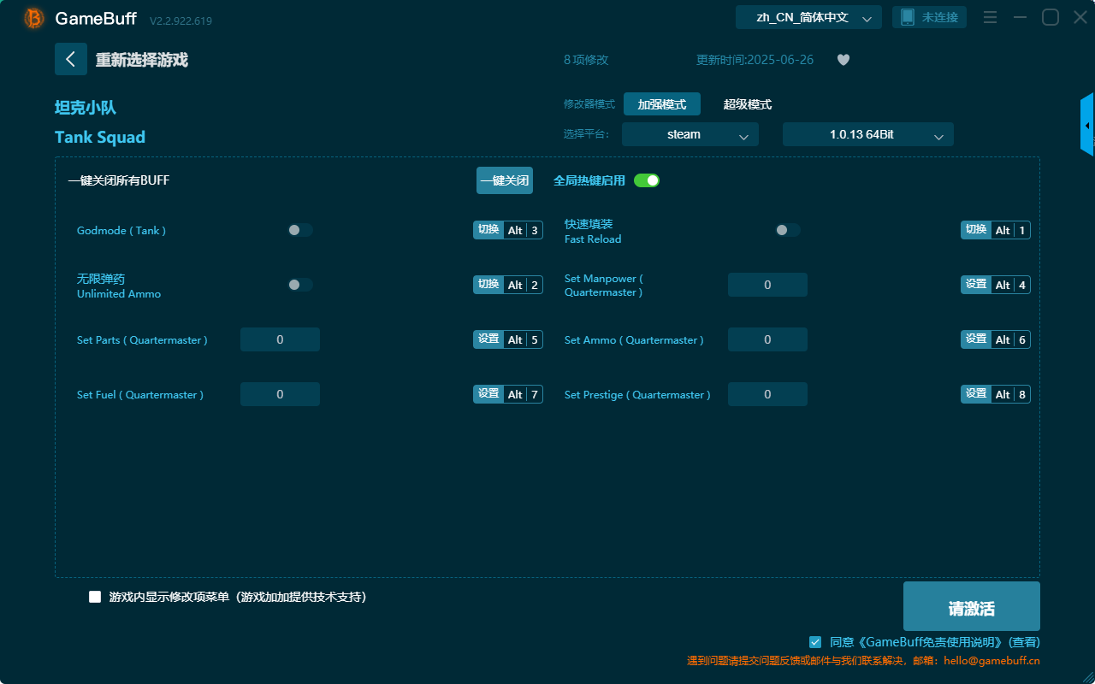Turn on the Unlimited Ammo switch
Screen dimensions: 1095x684
(x=299, y=285)
